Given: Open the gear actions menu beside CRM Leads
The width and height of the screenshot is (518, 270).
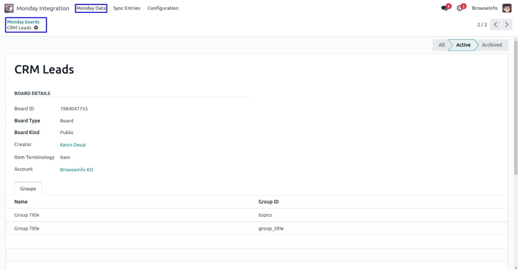Looking at the screenshot, I should pos(36,27).
